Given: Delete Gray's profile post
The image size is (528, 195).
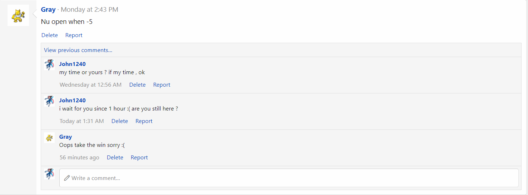Looking at the screenshot, I should pyautogui.click(x=50, y=35).
